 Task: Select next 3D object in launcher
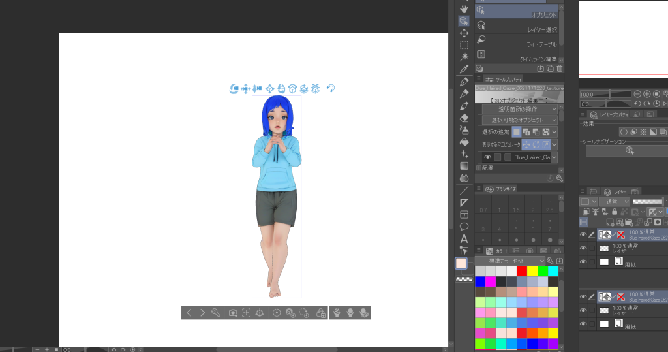point(202,313)
